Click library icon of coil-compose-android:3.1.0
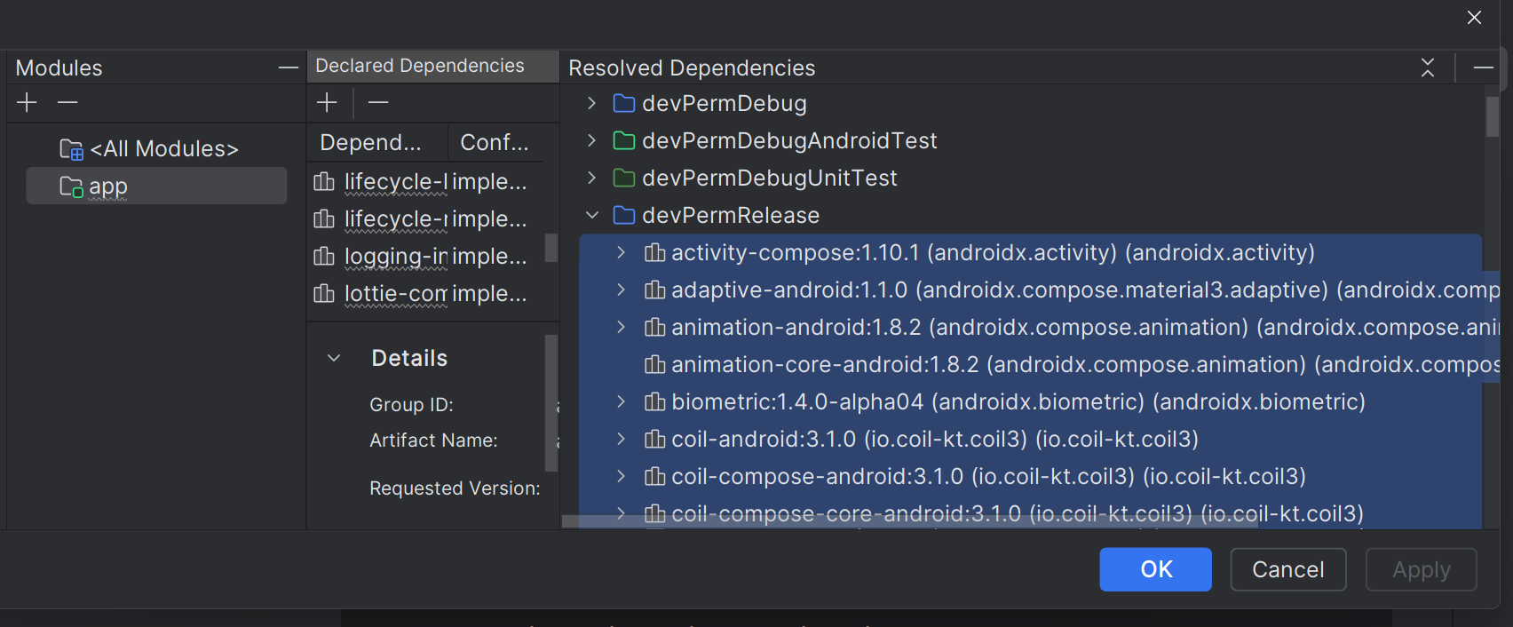This screenshot has height=627, width=1513. click(654, 477)
